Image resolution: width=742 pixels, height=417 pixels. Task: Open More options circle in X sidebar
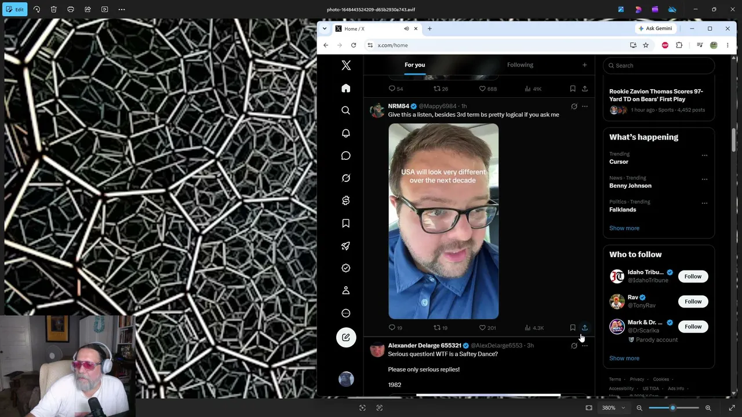click(x=346, y=313)
